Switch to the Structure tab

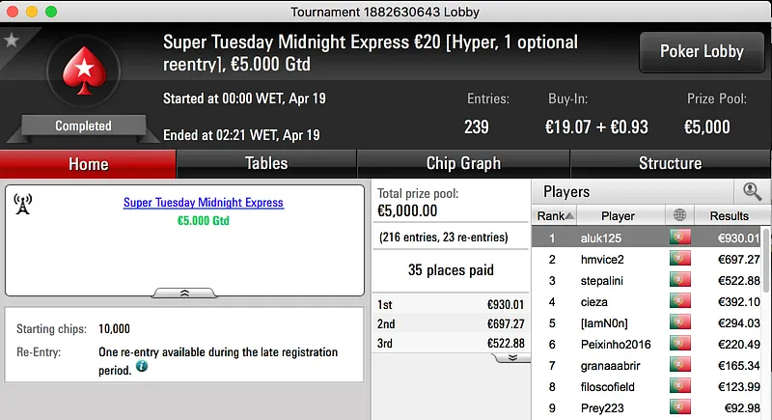point(670,163)
